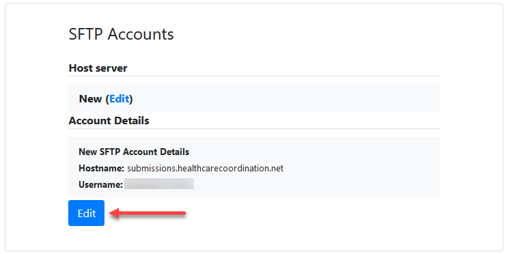Select the bold New host server label
The image size is (506, 254).
tap(90, 98)
